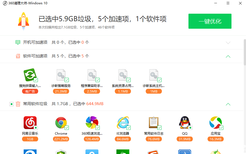Click the 1.1MB size badge
The height and width of the screenshot is (154, 246).
(x=123, y=91)
